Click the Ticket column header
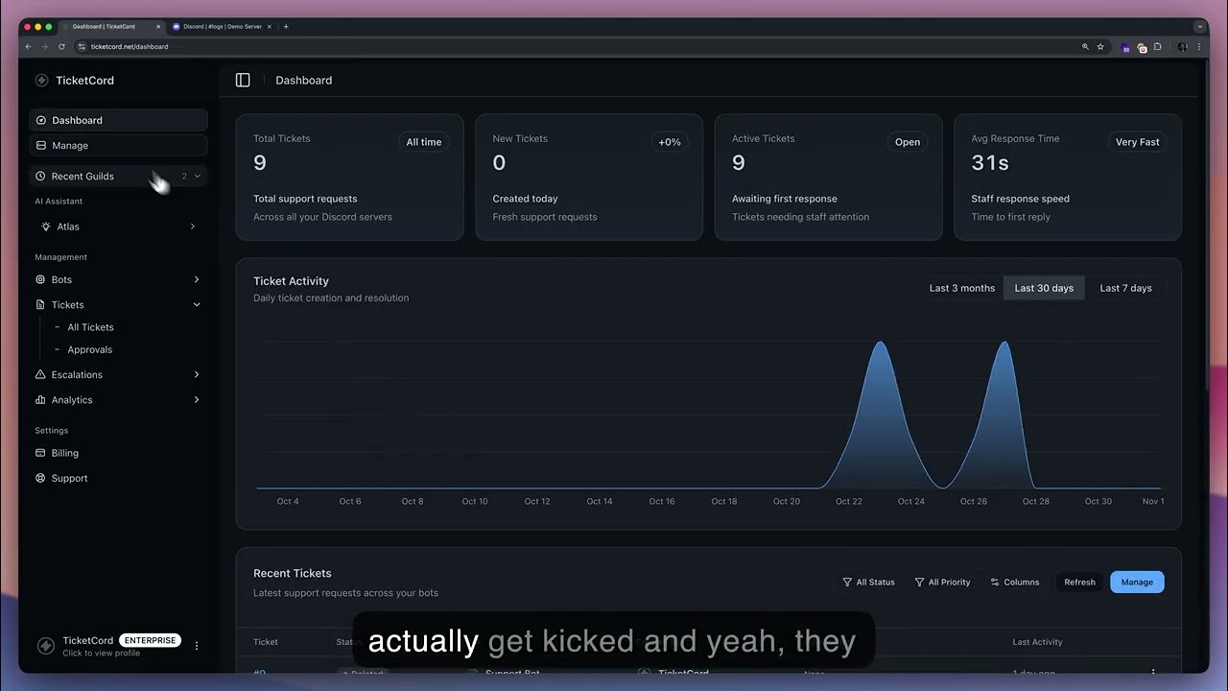1228x691 pixels. 266,642
